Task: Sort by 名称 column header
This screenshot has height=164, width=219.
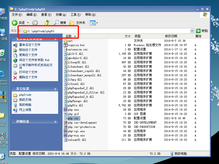Action: tap(85, 36)
